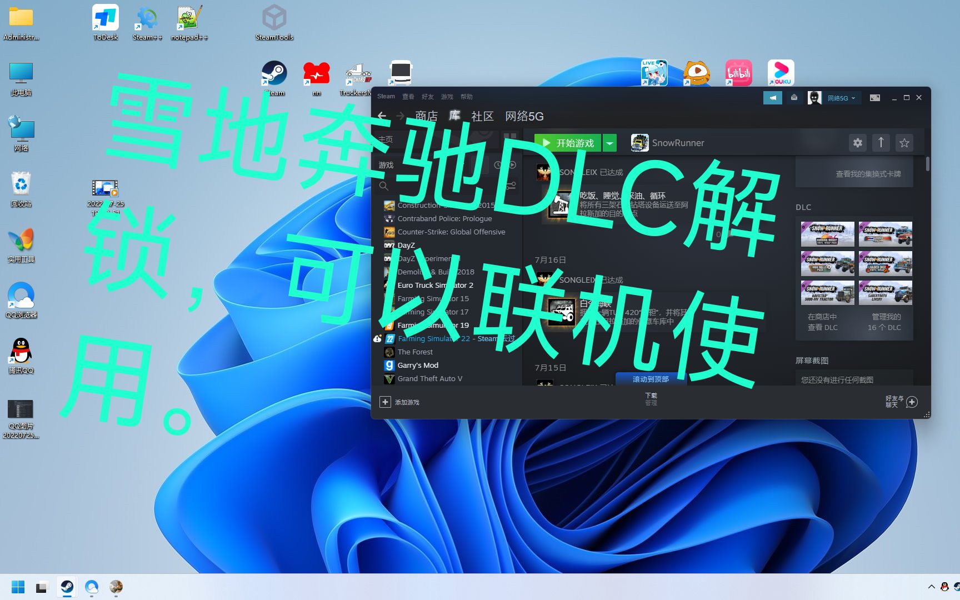Open the Navistar 5000-MV Tractor DLC thumbnail

(827, 292)
